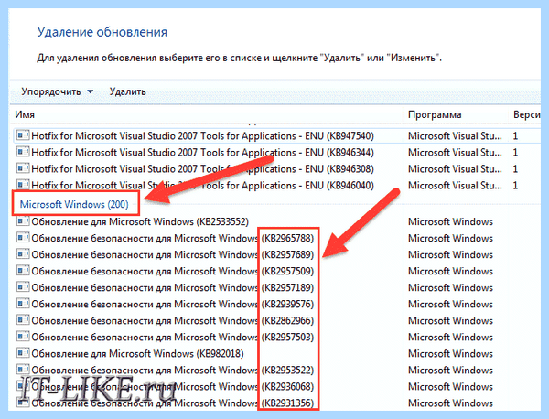Click Microsoft Windows program cell for KB2939576
The width and height of the screenshot is (549, 419).
coord(450,304)
